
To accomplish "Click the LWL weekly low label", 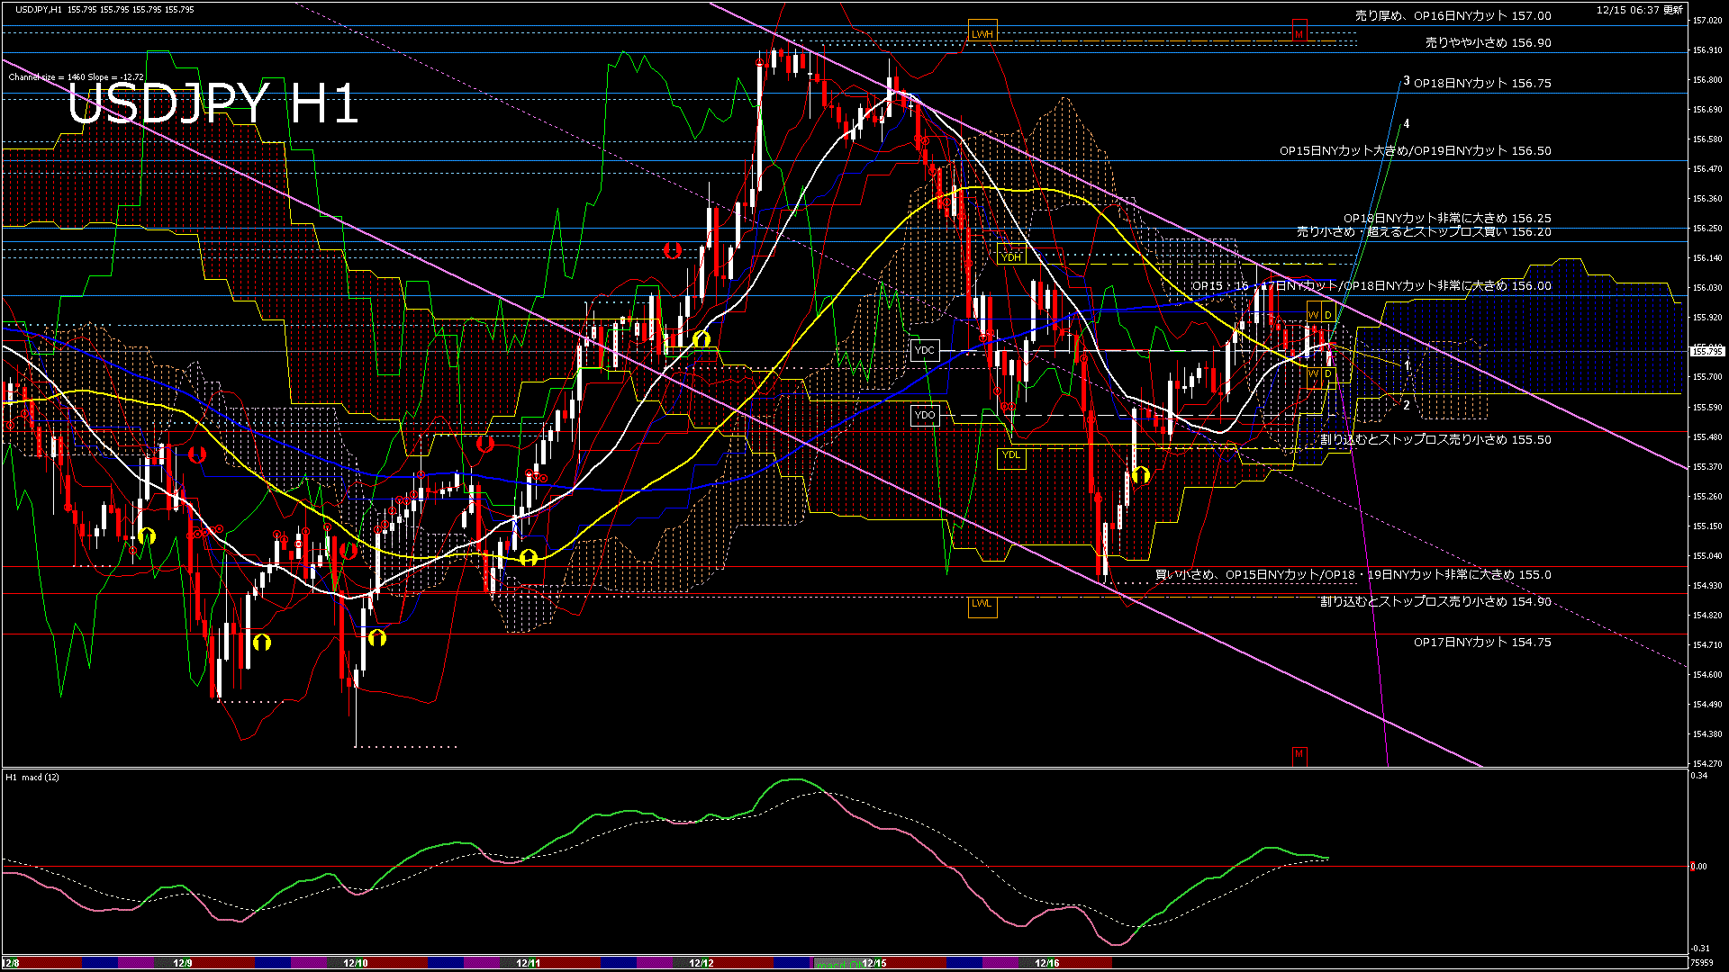I will coord(982,603).
